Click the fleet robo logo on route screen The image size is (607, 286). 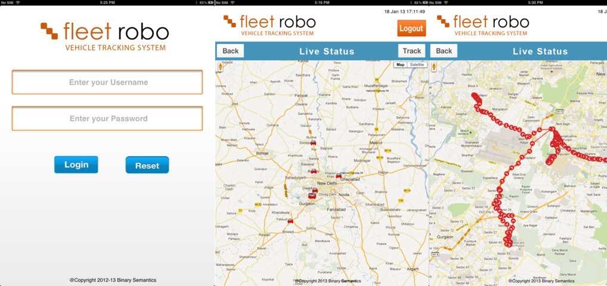coord(483,25)
